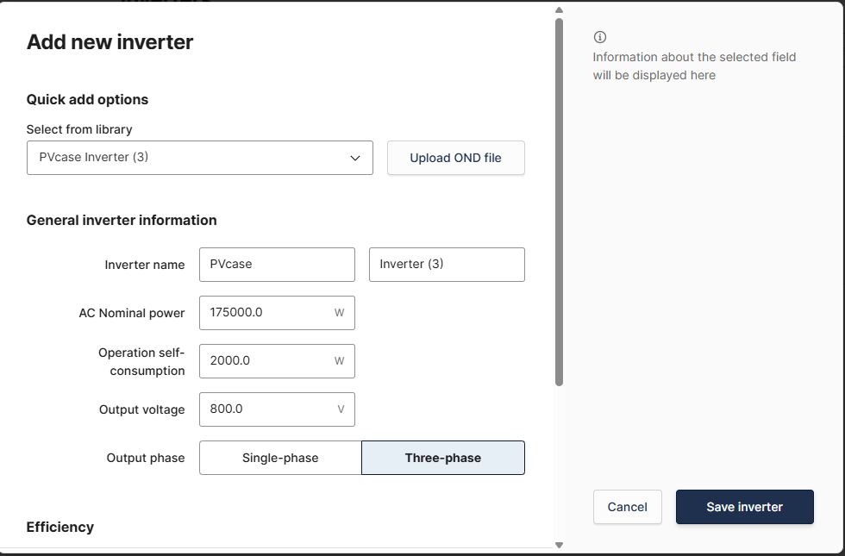Click the field information placeholder text
This screenshot has width=845, height=556.
tap(694, 66)
